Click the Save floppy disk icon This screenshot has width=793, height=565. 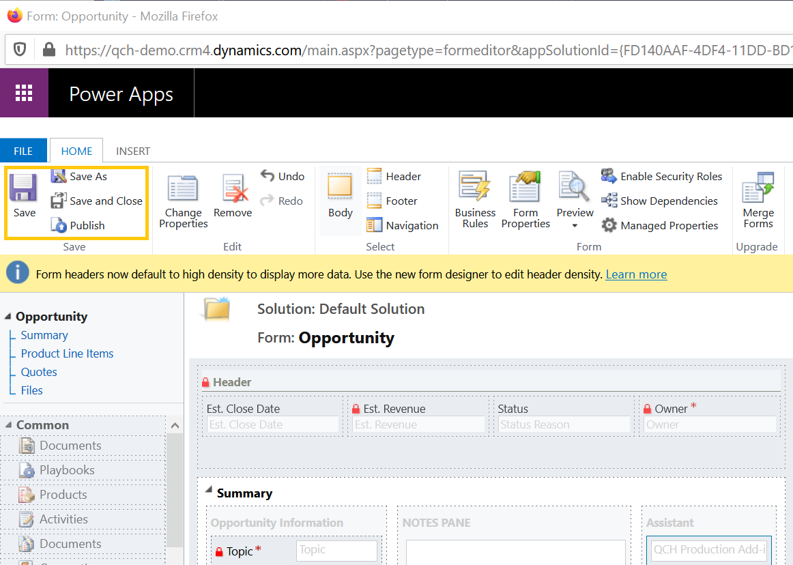pyautogui.click(x=24, y=188)
